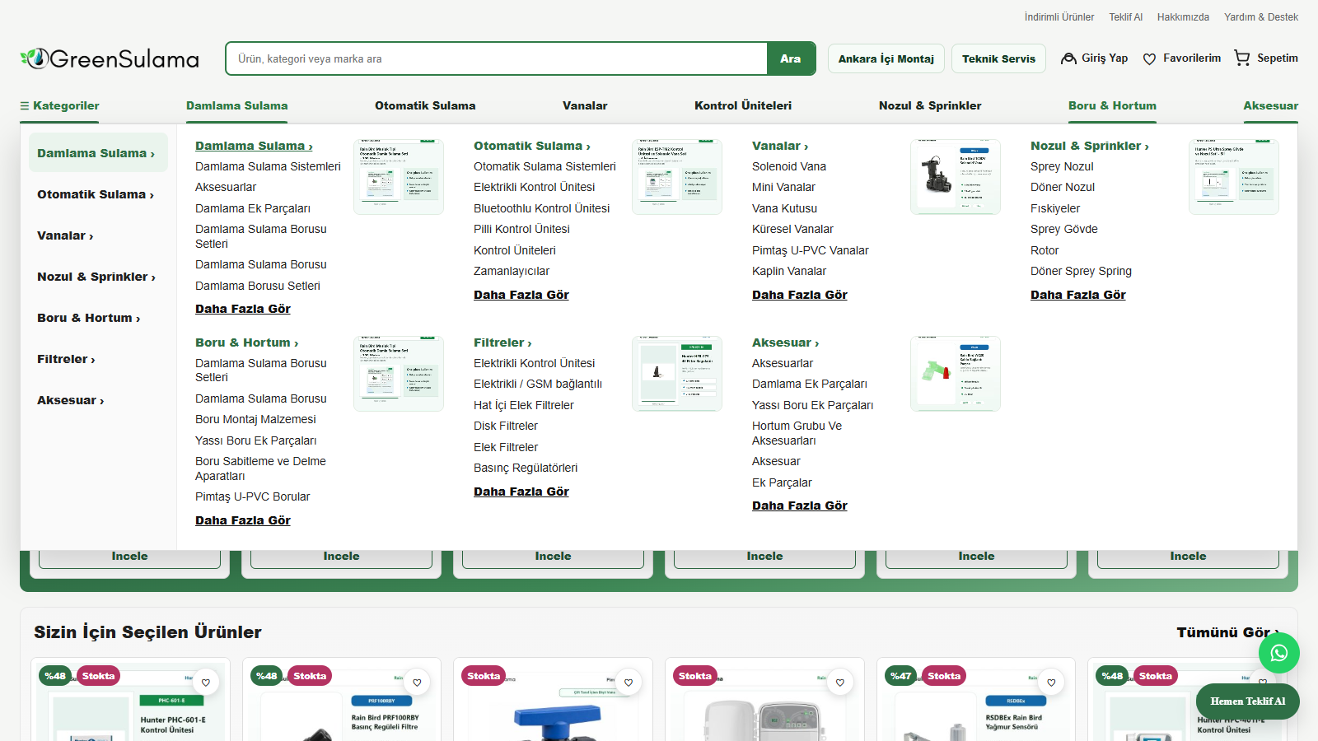Click Hemen Teklif Al button
Viewport: 1318px width, 741px height.
pyautogui.click(x=1247, y=701)
